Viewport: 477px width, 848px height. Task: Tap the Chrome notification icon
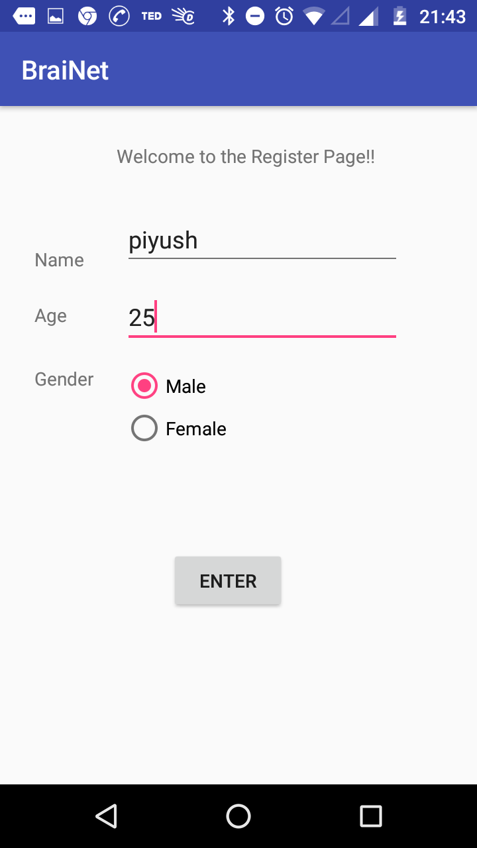[x=87, y=16]
